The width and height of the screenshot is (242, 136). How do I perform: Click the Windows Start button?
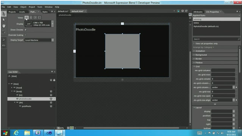click(x=5, y=133)
